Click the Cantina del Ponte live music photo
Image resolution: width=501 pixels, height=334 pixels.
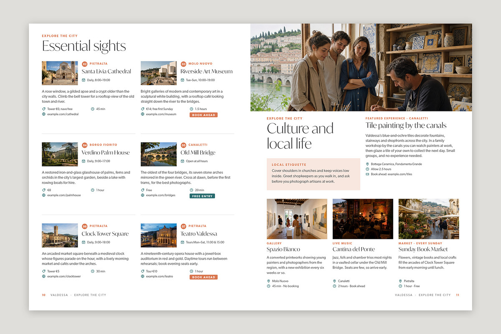tap(363, 219)
